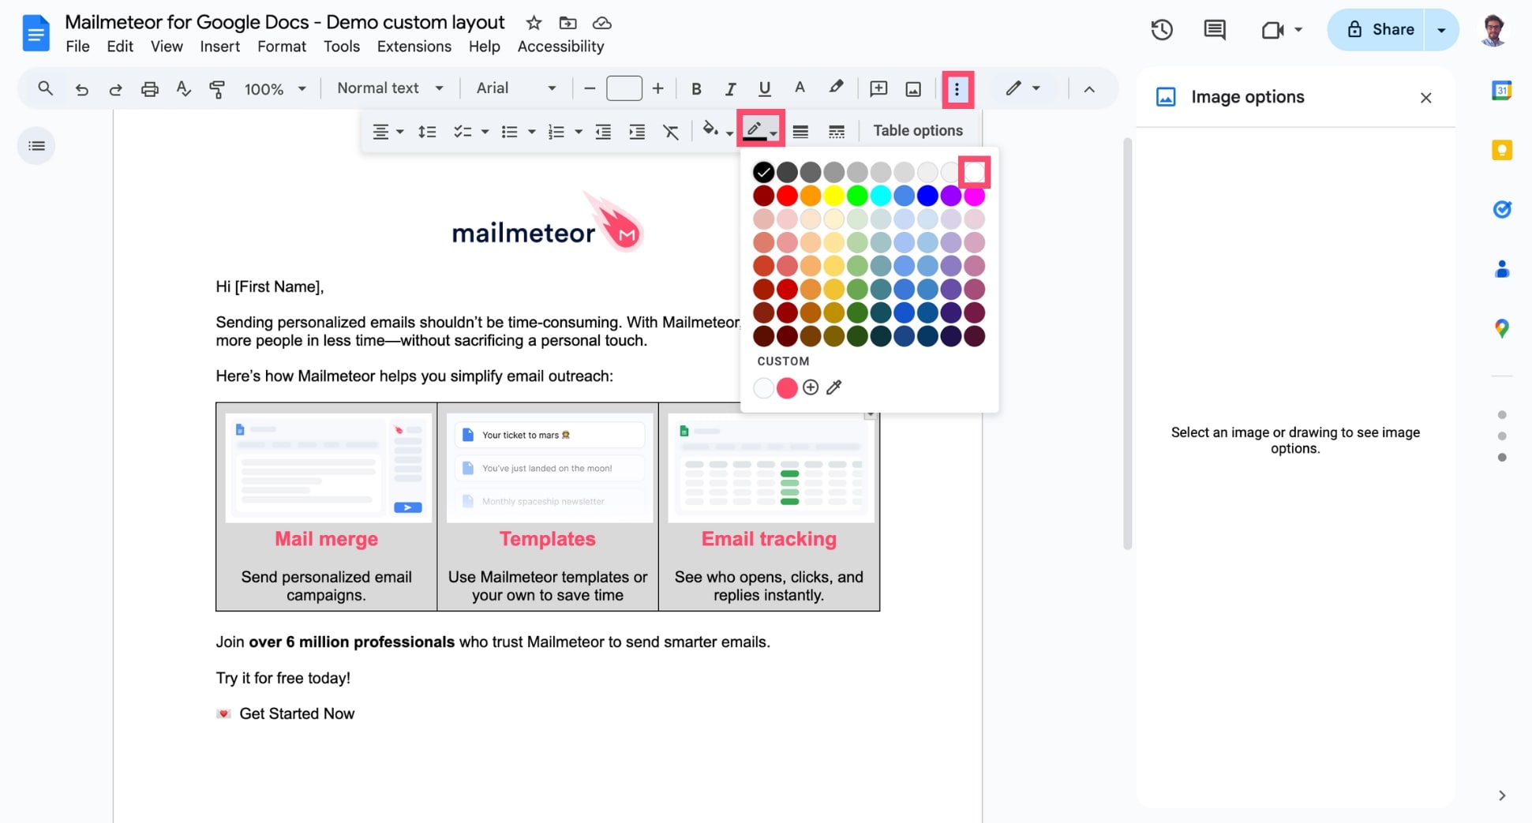Click the three-dot More options button
The image size is (1532, 823).
tap(957, 88)
